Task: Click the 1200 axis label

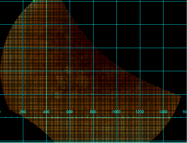Action: click(140, 112)
